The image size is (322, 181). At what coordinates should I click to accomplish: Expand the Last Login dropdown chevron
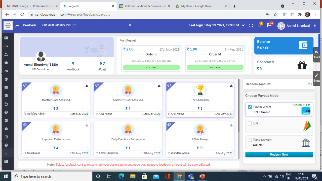[243, 25]
